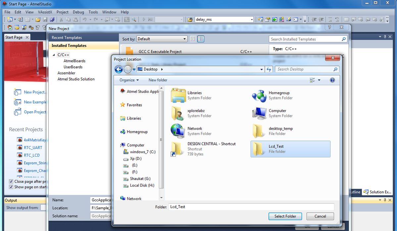The width and height of the screenshot is (397, 231).
Task: Open Device Programming lightning icon
Action: [288, 19]
